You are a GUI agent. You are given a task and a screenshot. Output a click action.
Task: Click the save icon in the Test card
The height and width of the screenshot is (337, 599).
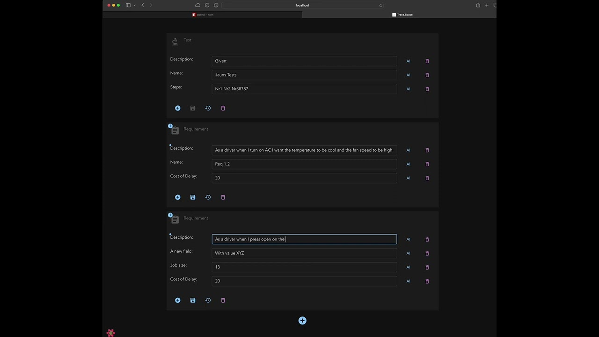pyautogui.click(x=193, y=108)
